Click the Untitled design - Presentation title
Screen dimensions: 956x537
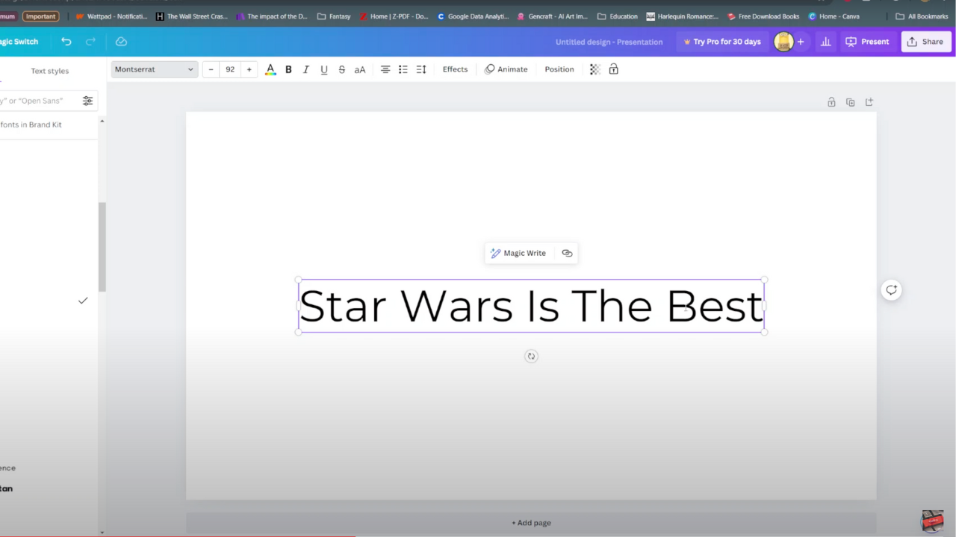pyautogui.click(x=609, y=42)
